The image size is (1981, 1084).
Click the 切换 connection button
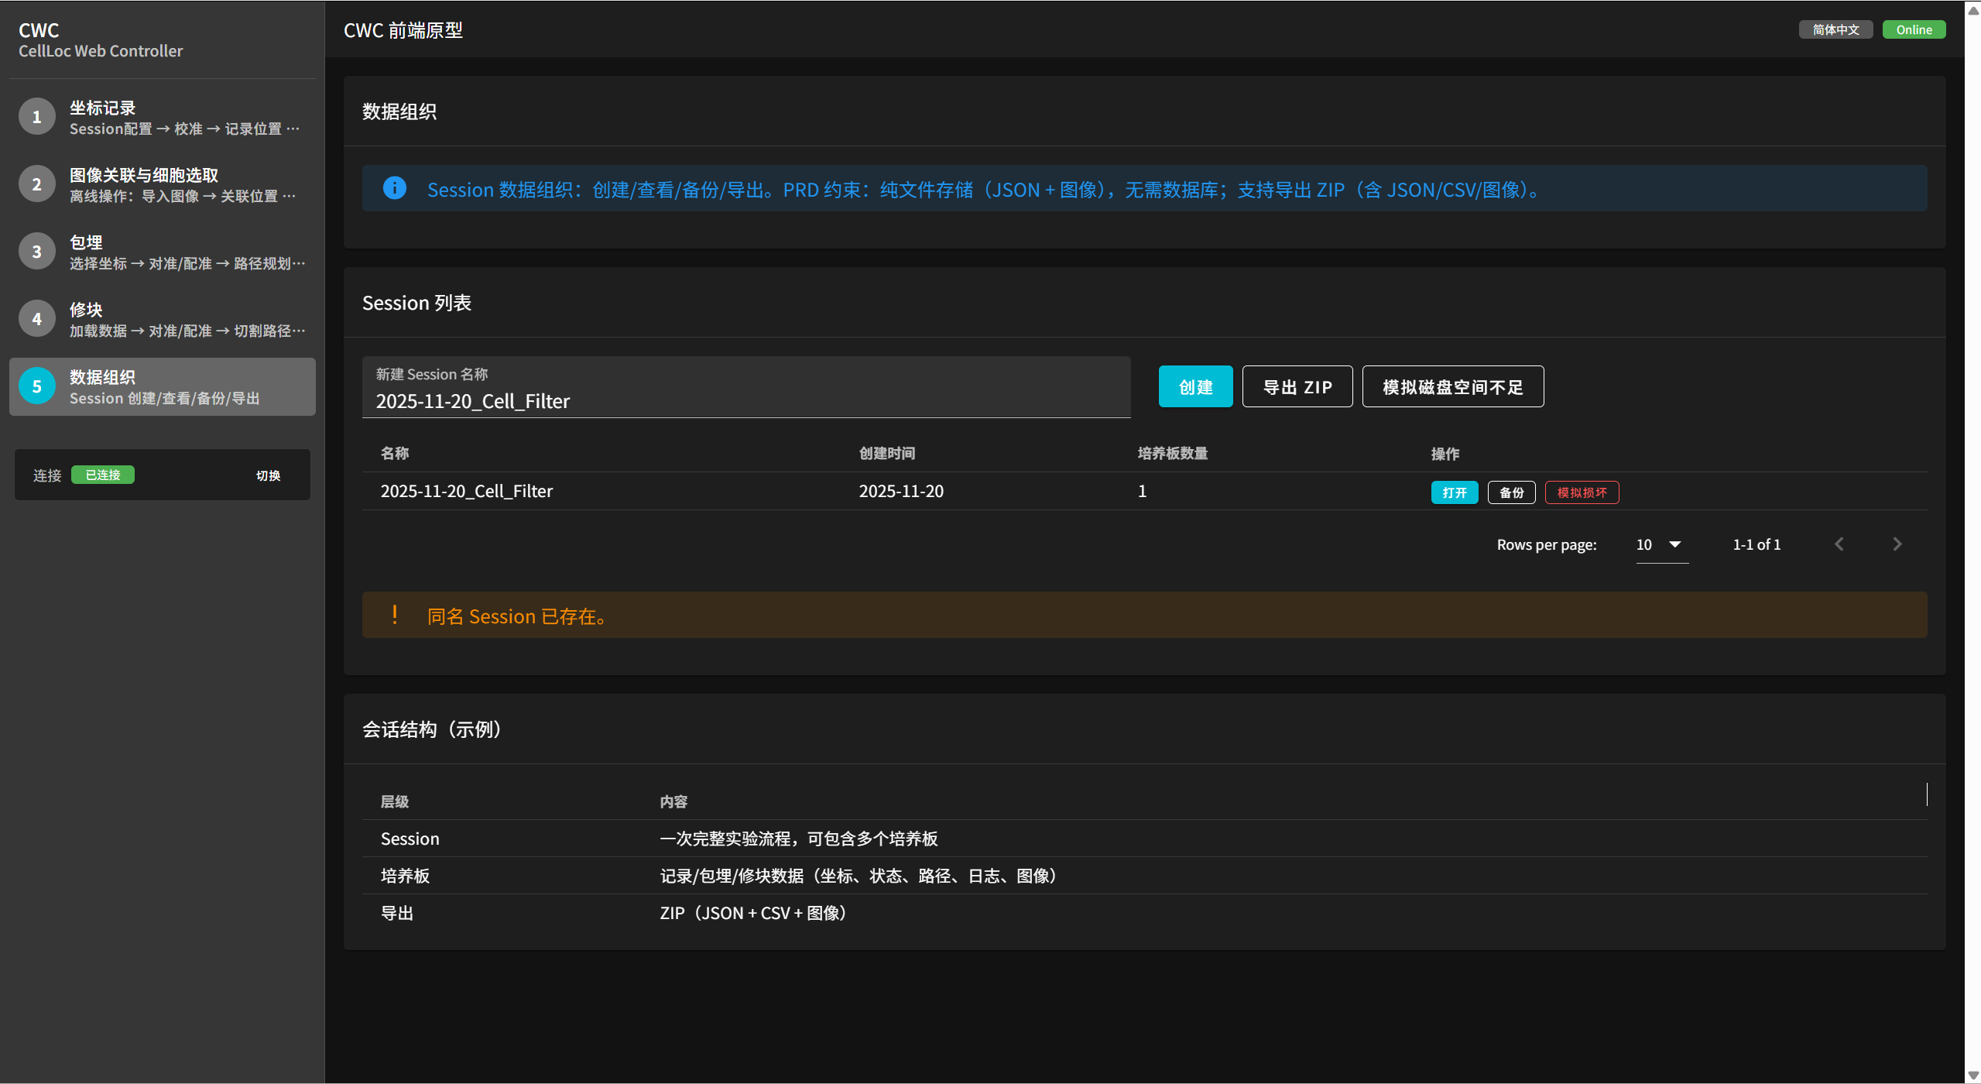point(269,475)
